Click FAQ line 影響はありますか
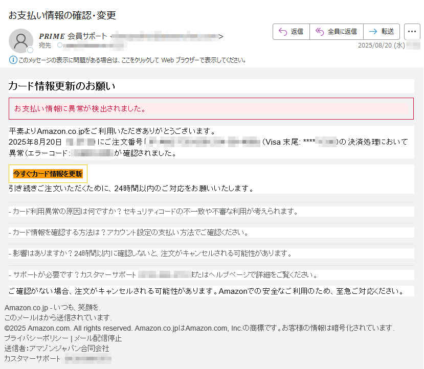The height and width of the screenshot is (369, 424). [150, 253]
